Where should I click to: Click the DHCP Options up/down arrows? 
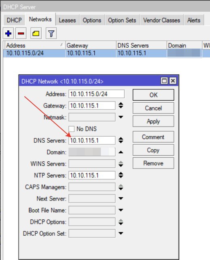121,222
